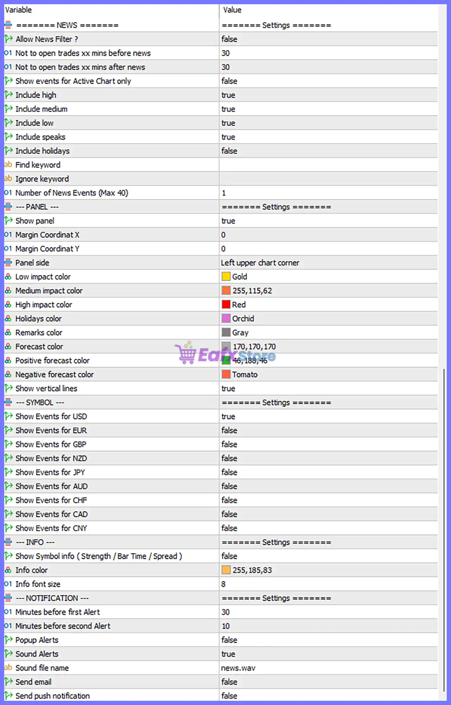Open Medium impact color 255,115,62 dropdown
Viewport: 451px width, 705px height.
(328, 291)
